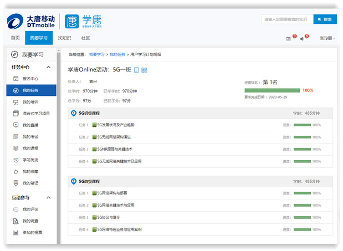Click the blue 搜索 search button
343x251 pixels.
click(x=325, y=19)
